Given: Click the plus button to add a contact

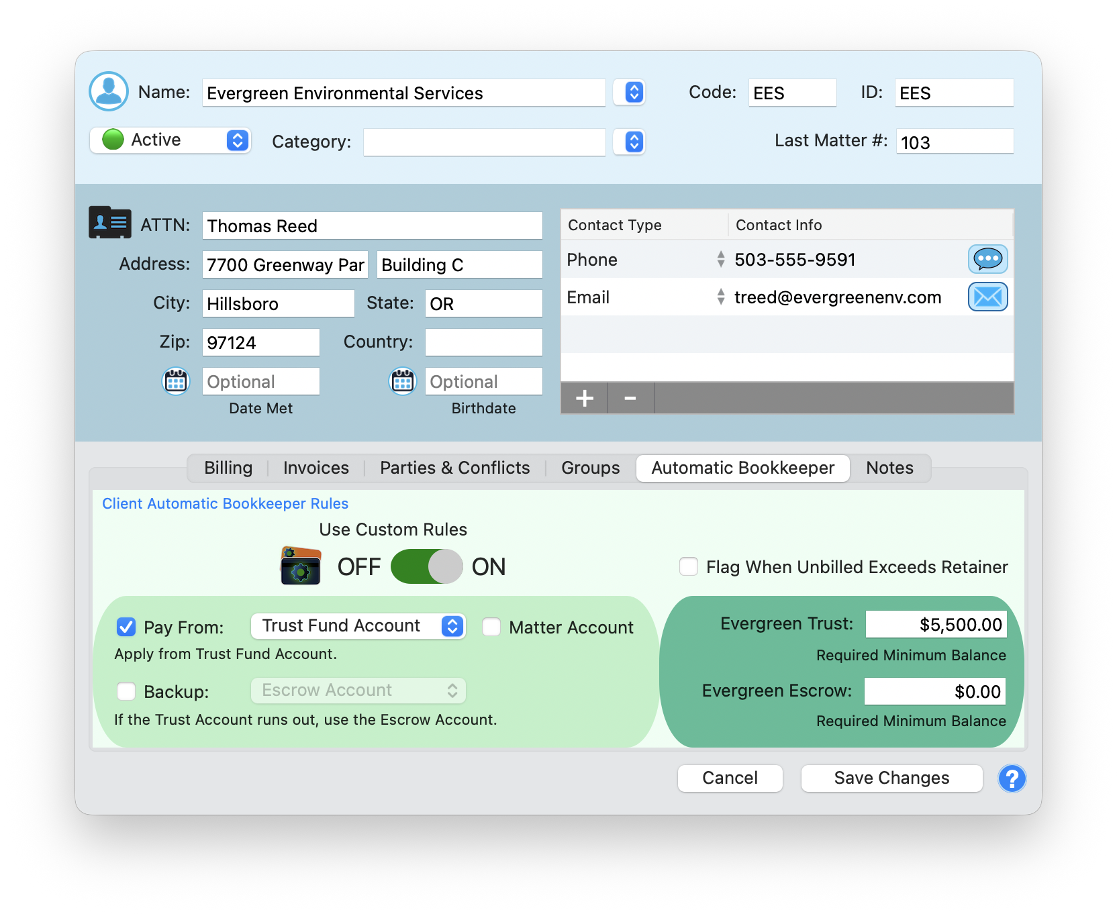Looking at the screenshot, I should 583,397.
